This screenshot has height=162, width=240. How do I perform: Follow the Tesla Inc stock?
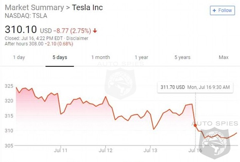222,11
